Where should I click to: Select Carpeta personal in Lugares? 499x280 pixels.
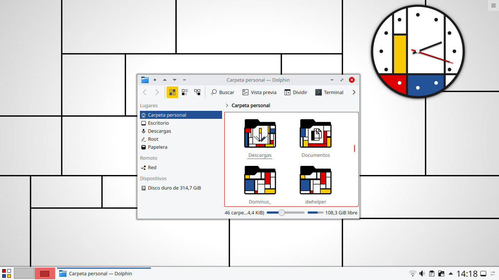181,115
